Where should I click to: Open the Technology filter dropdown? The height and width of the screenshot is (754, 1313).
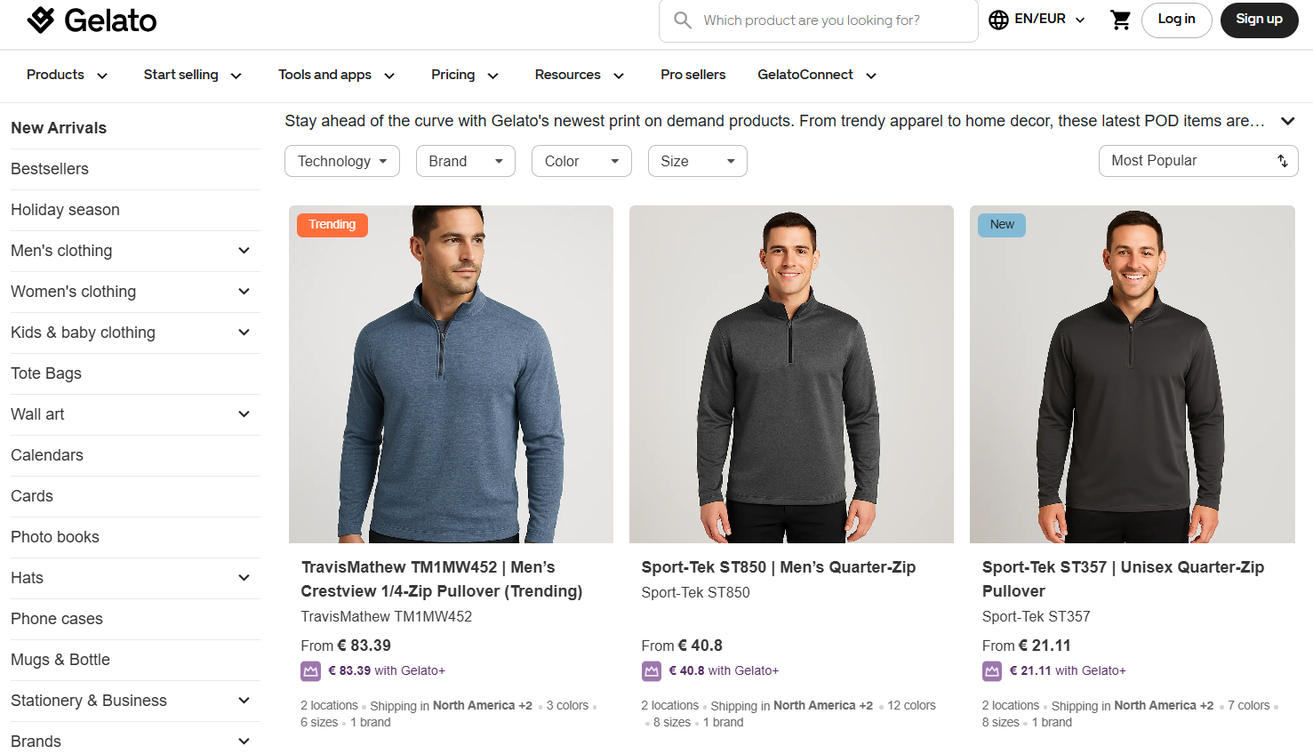(x=341, y=161)
